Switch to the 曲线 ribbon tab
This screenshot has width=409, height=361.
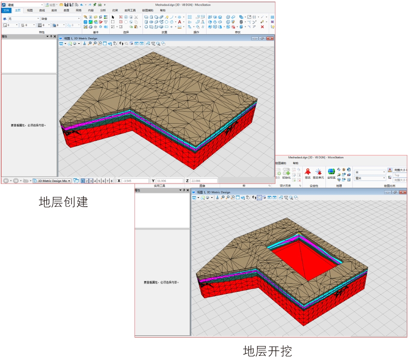(42, 10)
